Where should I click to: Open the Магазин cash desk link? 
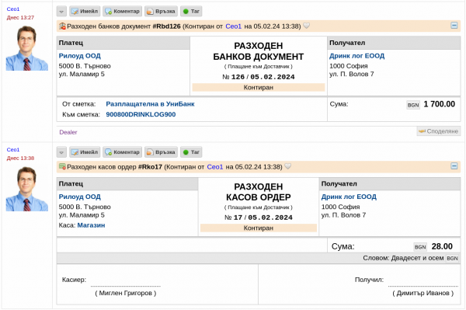91,225
